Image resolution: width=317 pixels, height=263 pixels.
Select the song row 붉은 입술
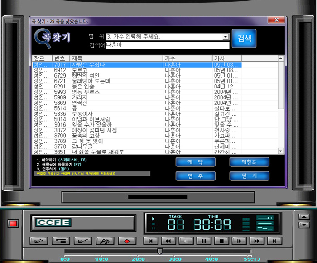[137, 87]
